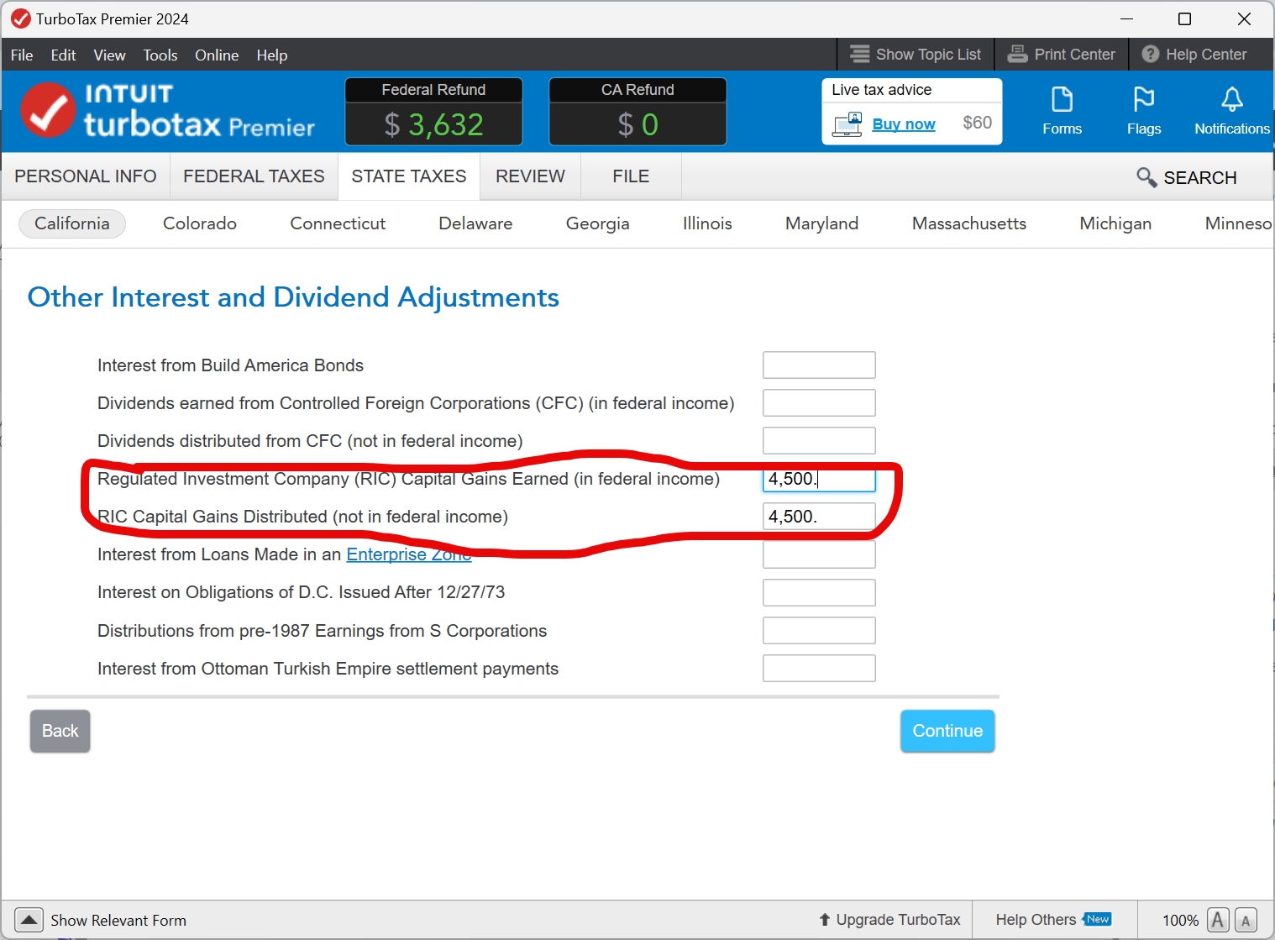
Task: Click the Search magnifier icon
Action: coord(1146,177)
